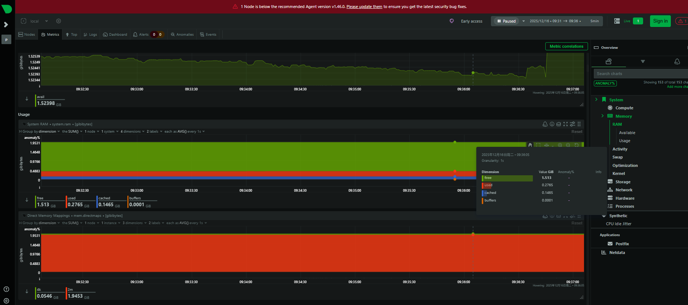The width and height of the screenshot is (688, 305).
Task: Click the Netdata logo icon
Action: pos(7,9)
